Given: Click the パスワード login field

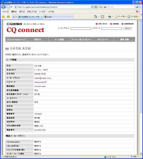Looking at the screenshot, I should (x=112, y=29).
